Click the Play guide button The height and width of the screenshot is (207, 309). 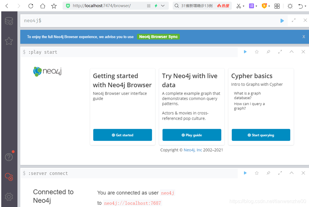coord(192,135)
